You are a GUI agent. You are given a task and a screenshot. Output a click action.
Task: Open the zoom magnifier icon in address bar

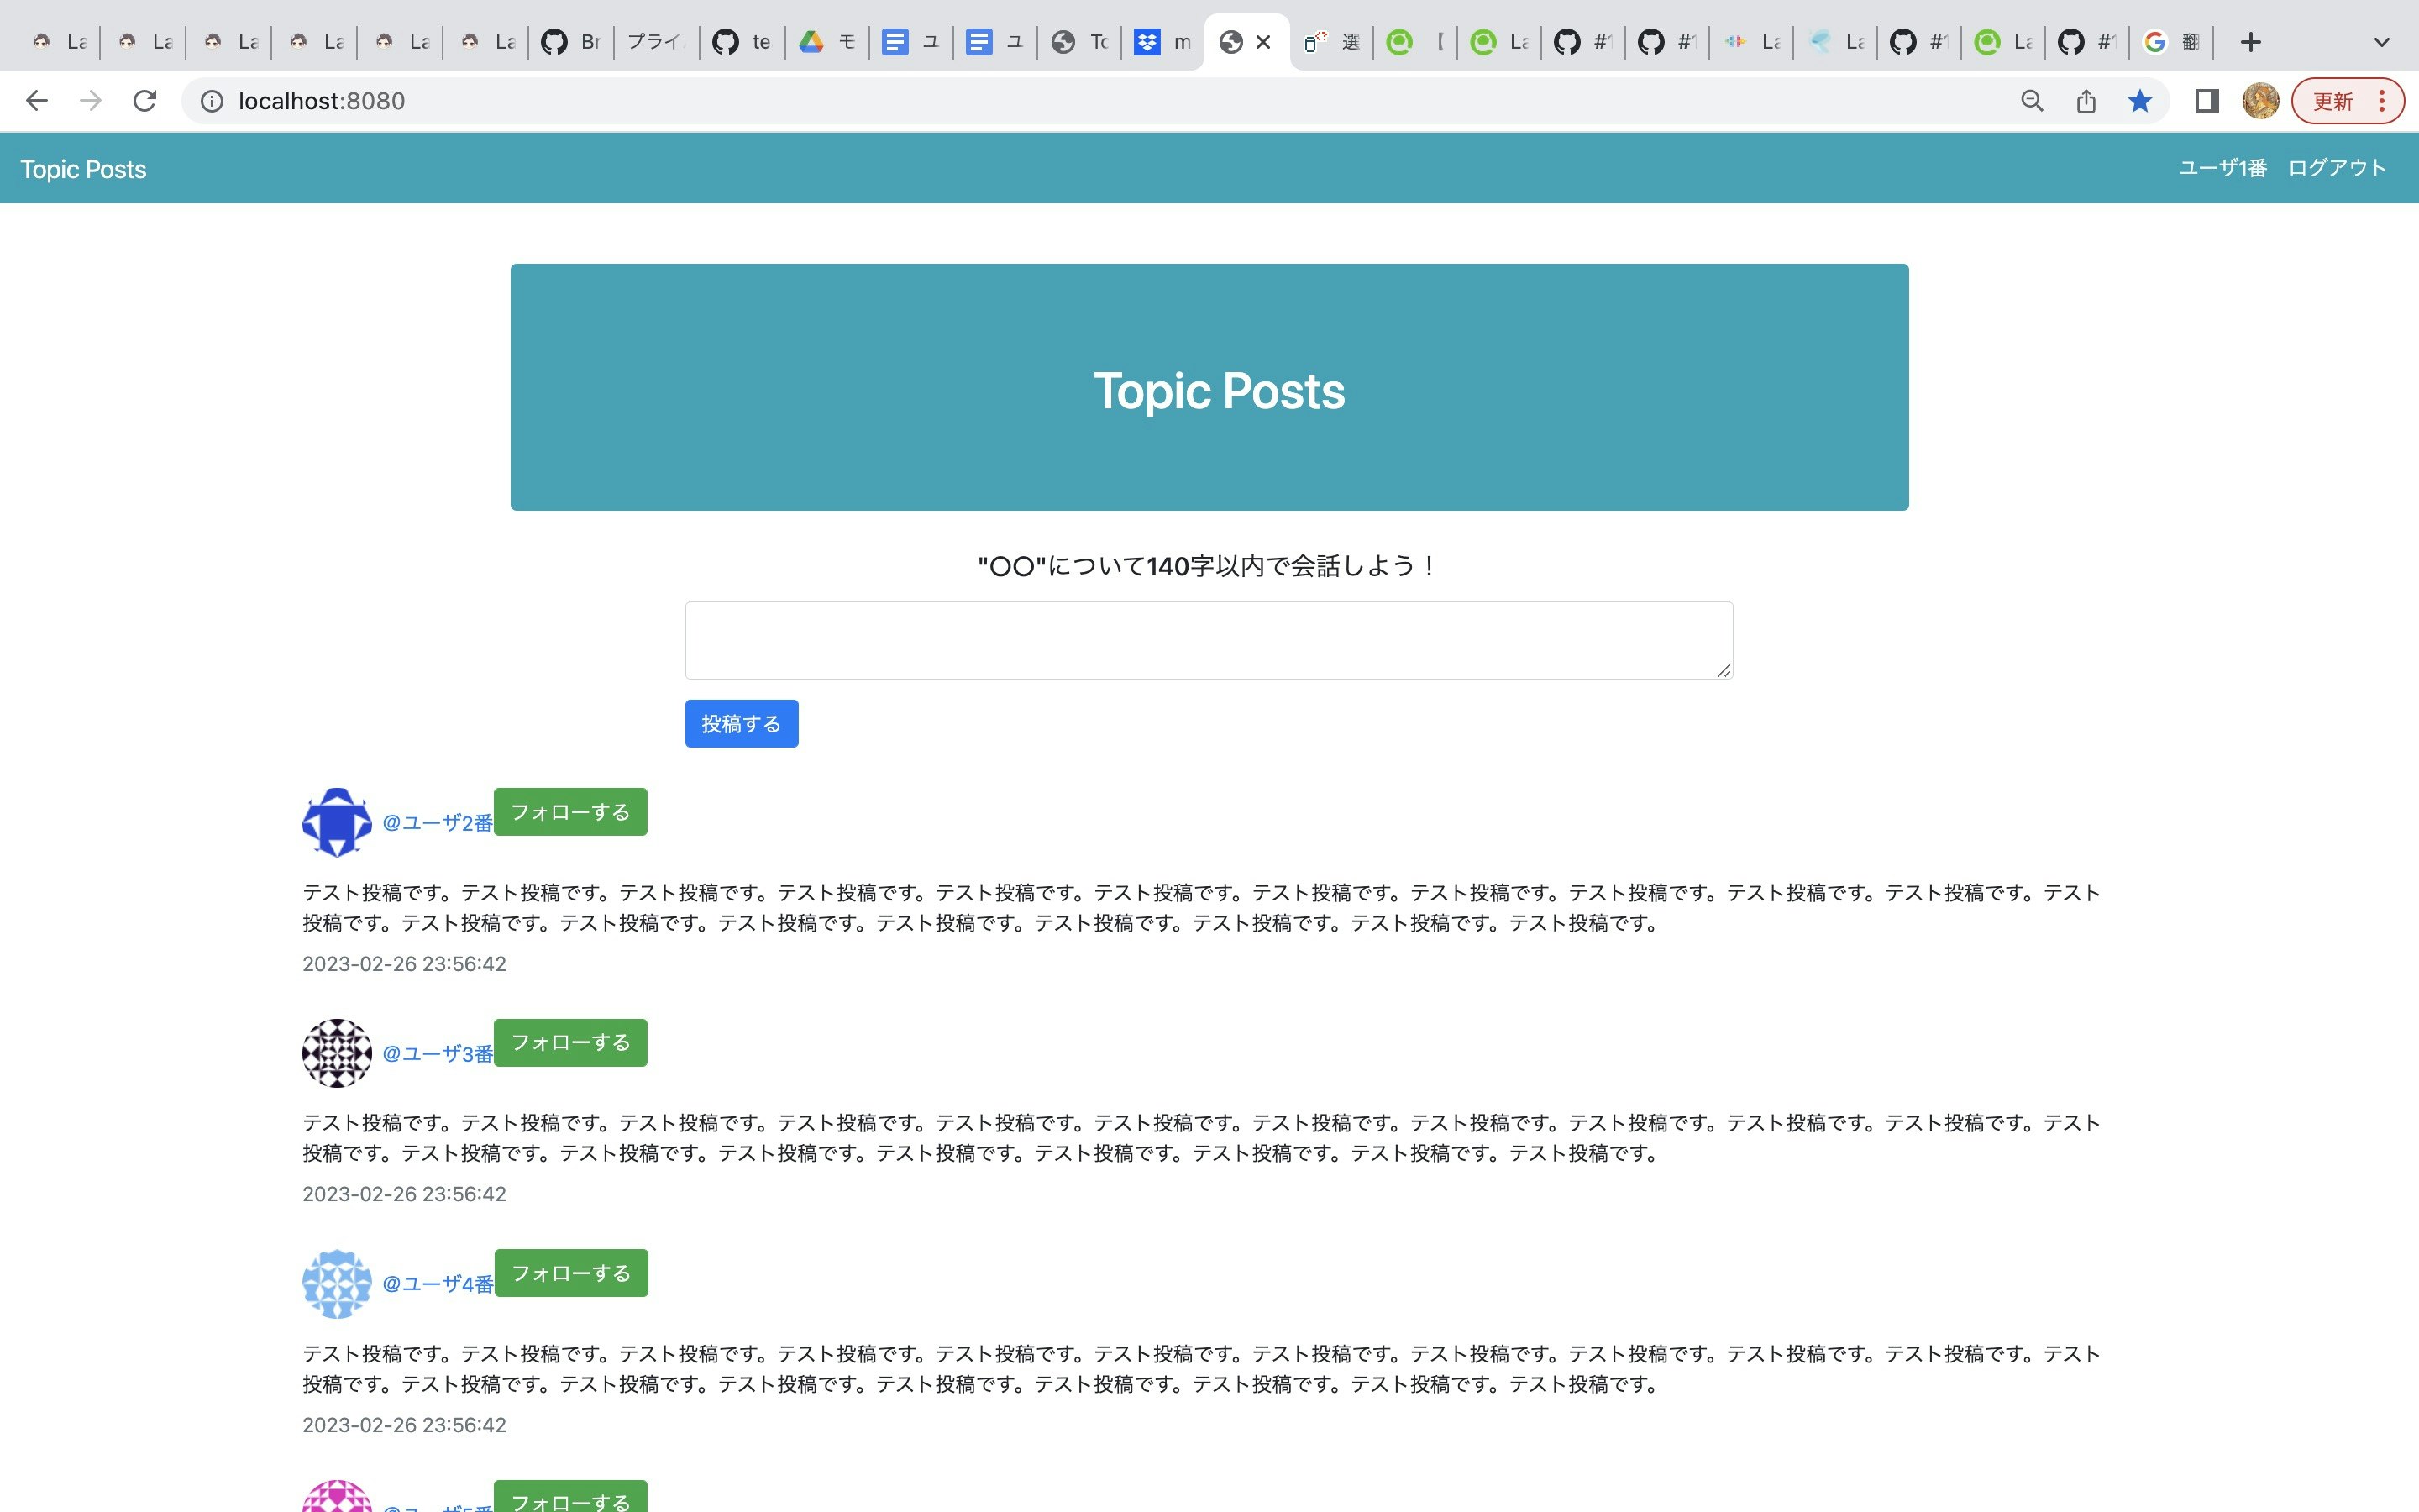pos(2031,101)
